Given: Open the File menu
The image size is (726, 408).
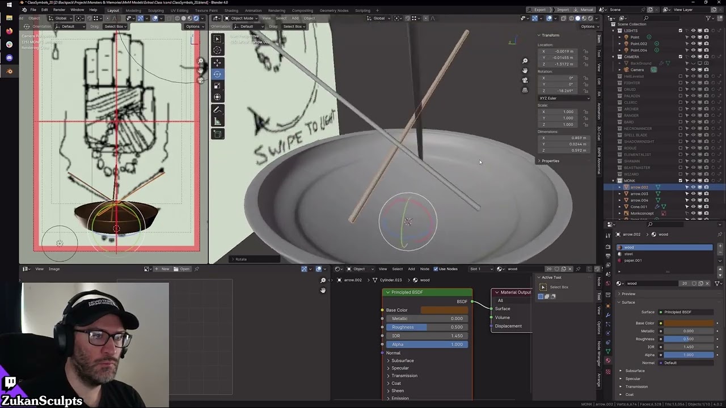Looking at the screenshot, I should coord(33,10).
